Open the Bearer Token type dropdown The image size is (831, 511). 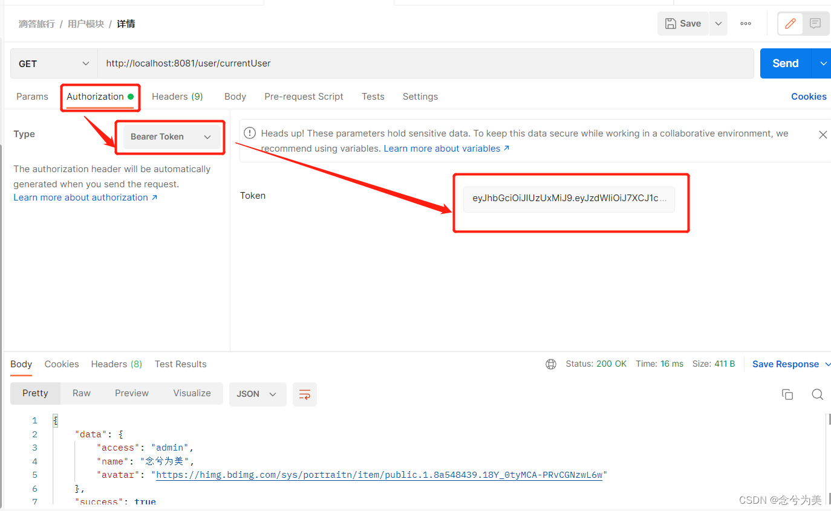click(x=172, y=137)
